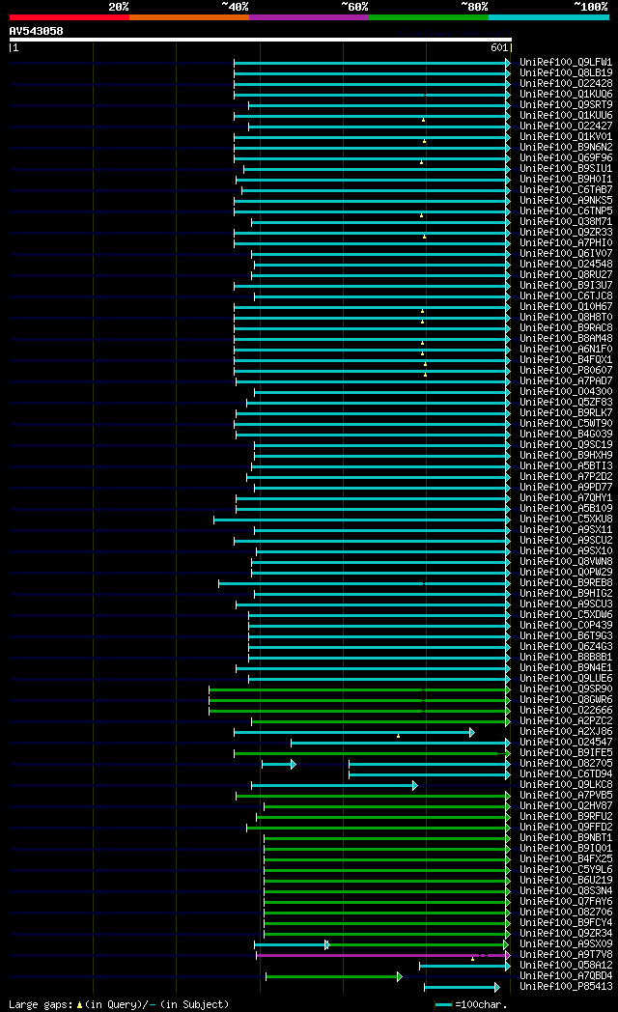Click UniRef100_Q9FFD2 label
The image size is (618, 1012).
click(566, 828)
